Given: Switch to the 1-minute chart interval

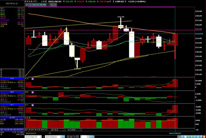Looking at the screenshot, I should click(27, 5).
